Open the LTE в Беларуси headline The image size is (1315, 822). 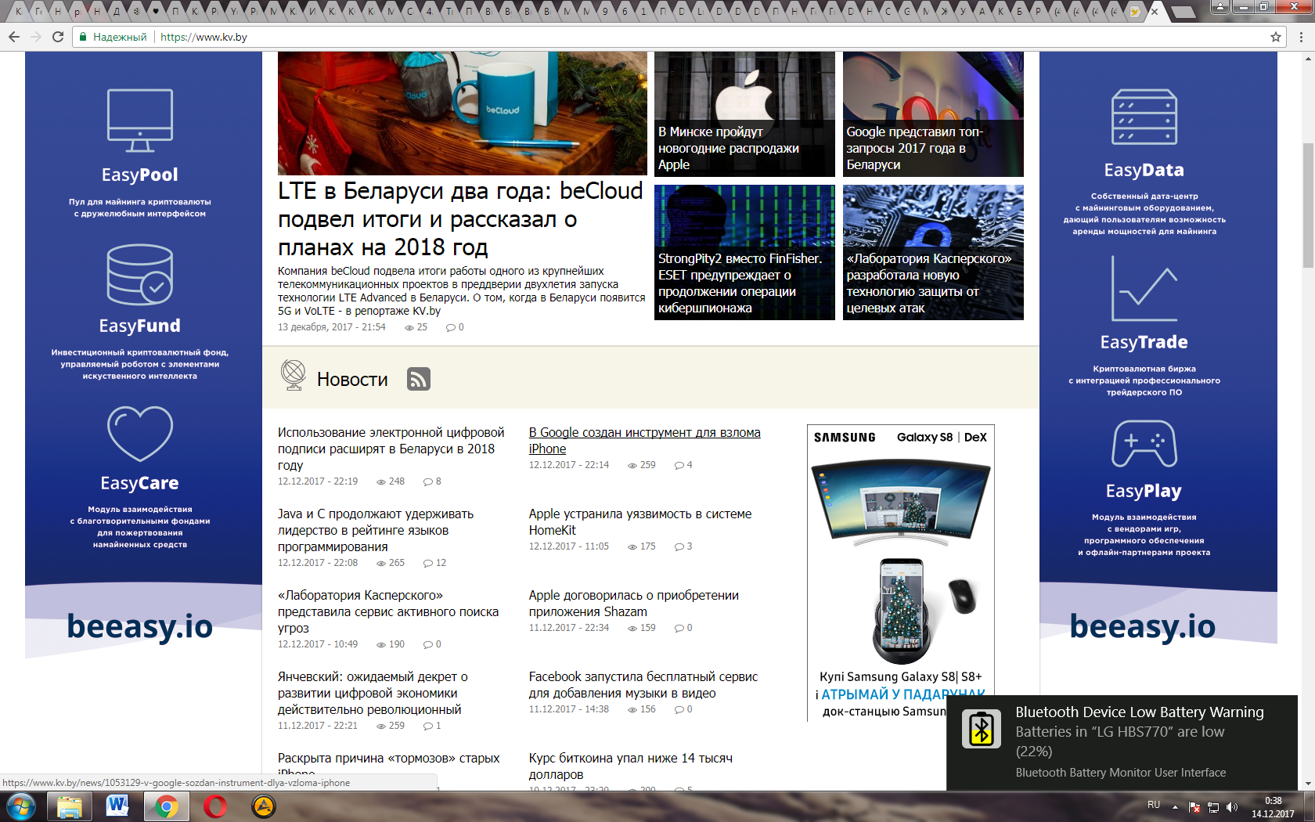coord(461,219)
